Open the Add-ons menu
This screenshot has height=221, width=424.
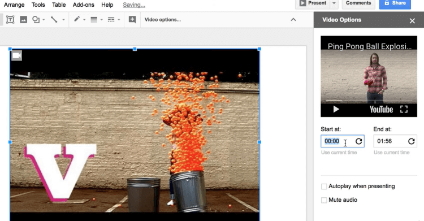tap(84, 5)
